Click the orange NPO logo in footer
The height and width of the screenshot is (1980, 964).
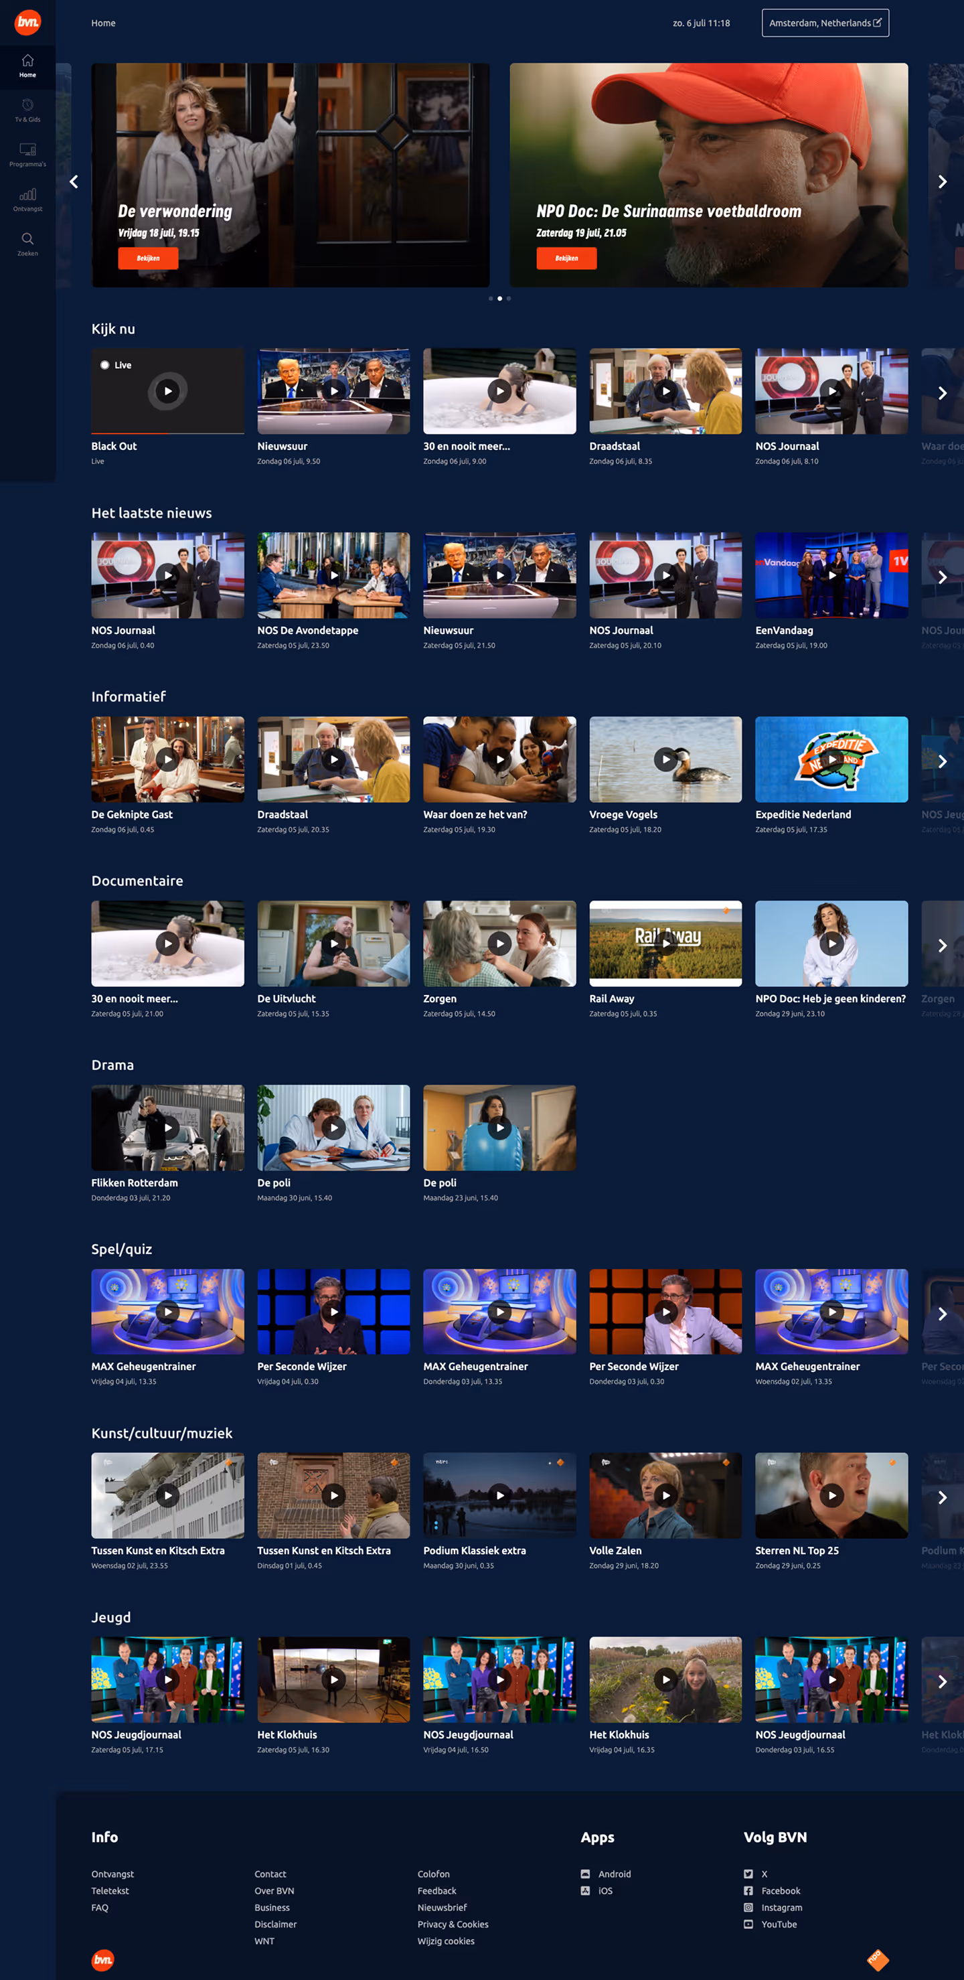click(x=878, y=1961)
